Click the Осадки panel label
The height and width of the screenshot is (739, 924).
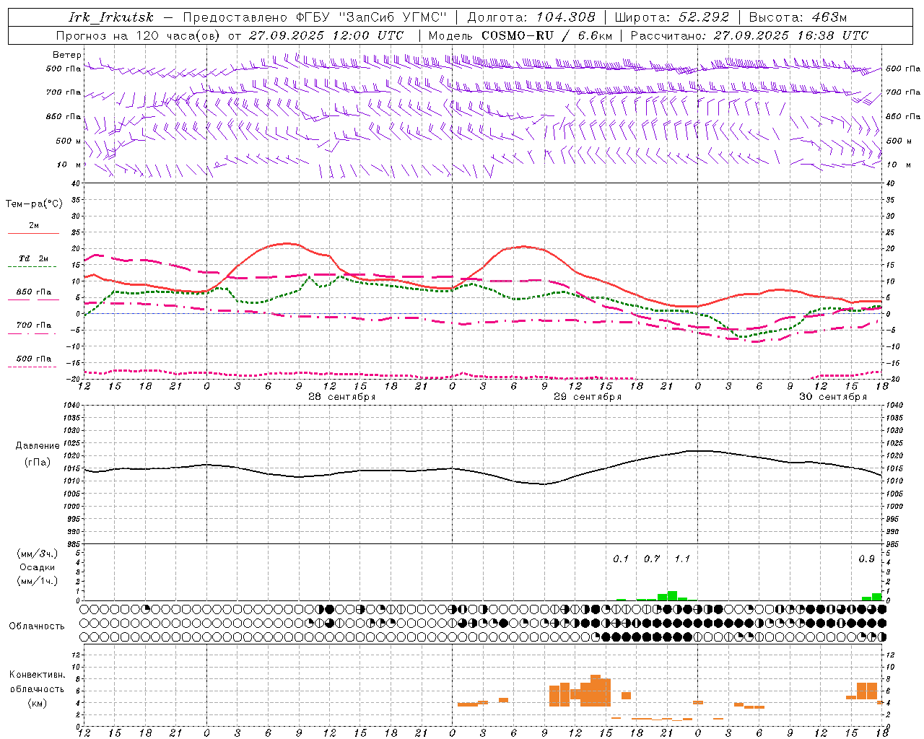[x=38, y=567]
